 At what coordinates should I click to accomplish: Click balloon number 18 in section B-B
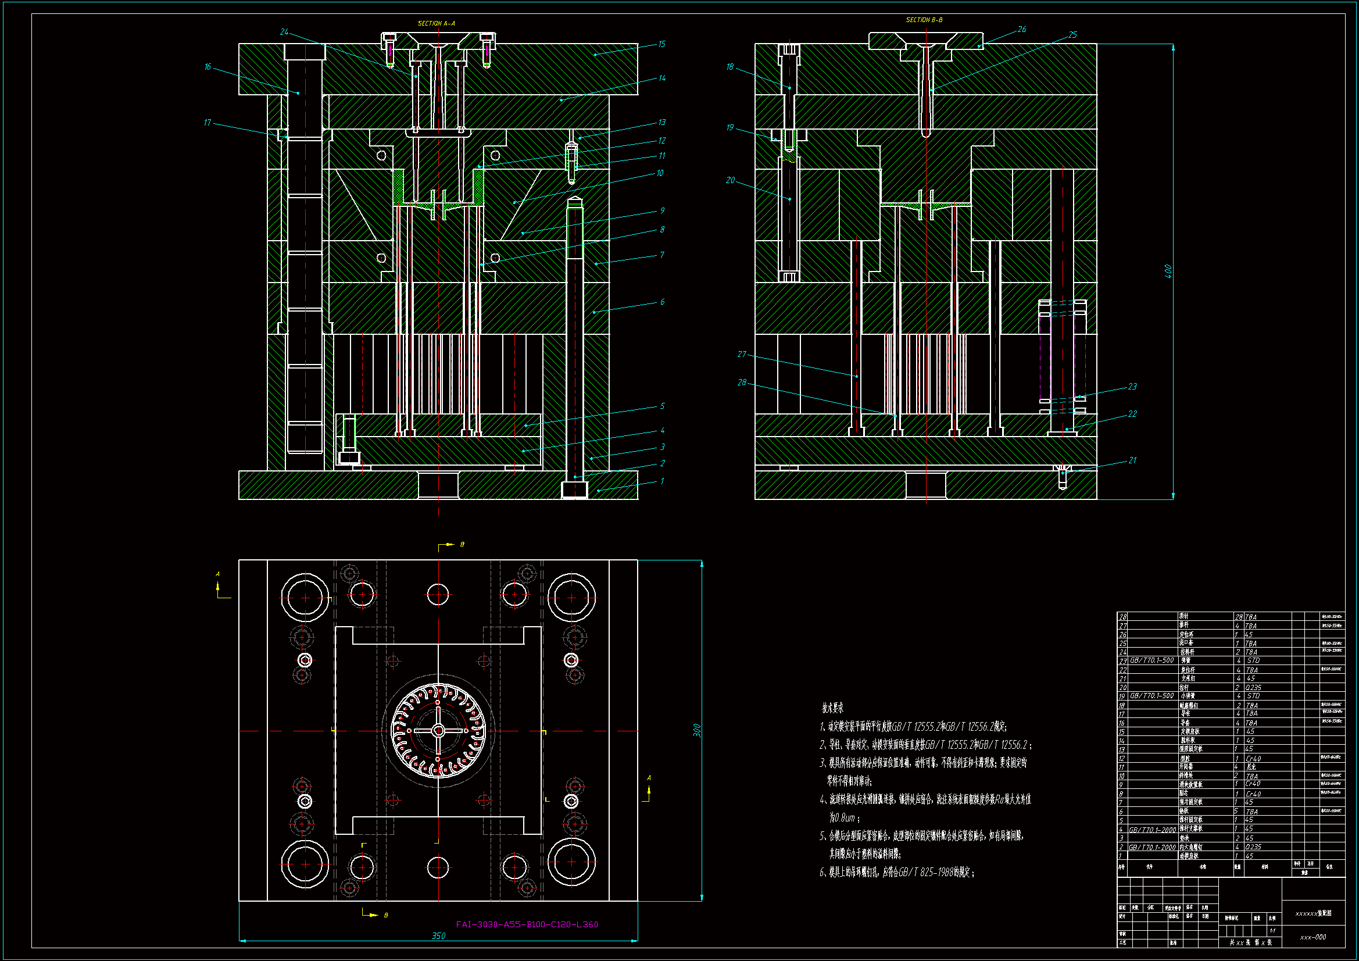730,67
